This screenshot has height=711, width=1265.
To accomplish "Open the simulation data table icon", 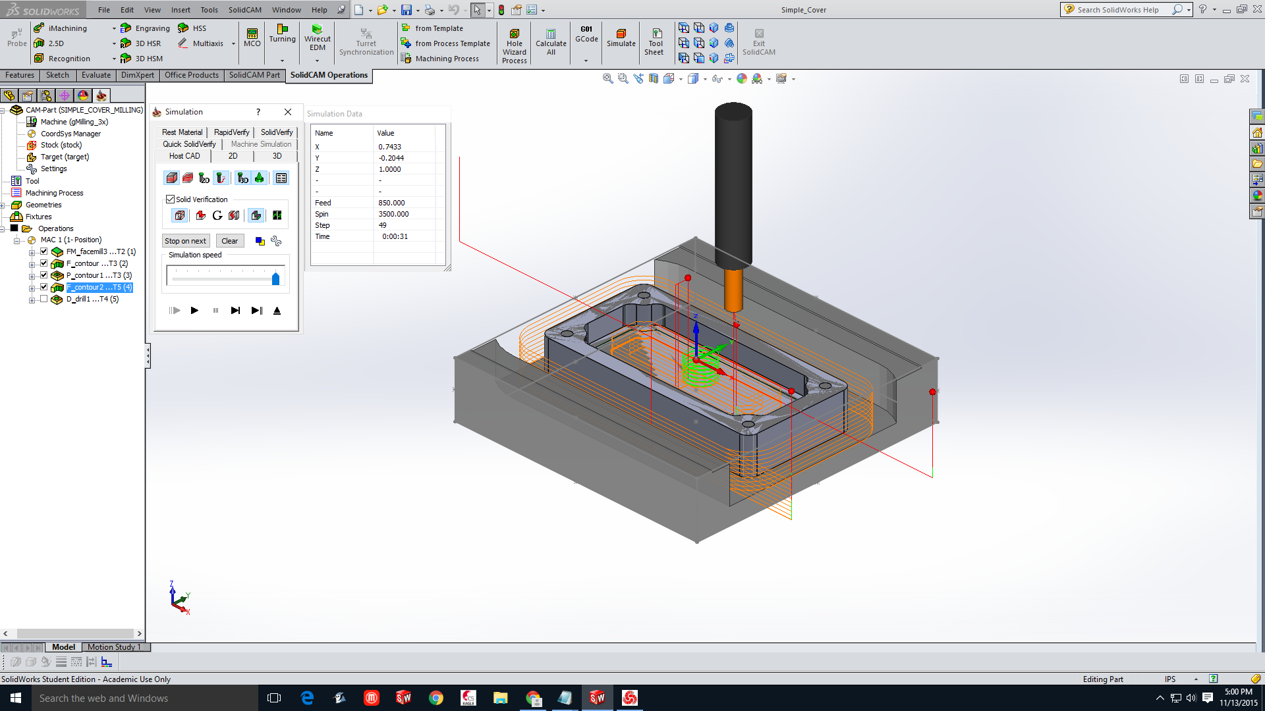I will pos(281,178).
